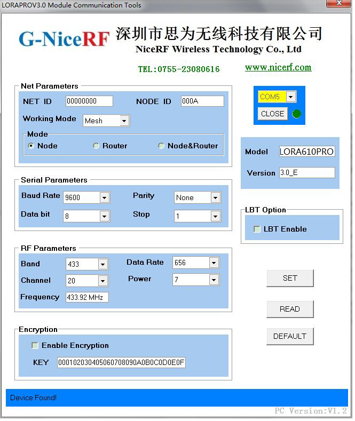The width and height of the screenshot is (355, 421).
Task: Tick the Enable Encryption checkbox
Action: point(35,345)
